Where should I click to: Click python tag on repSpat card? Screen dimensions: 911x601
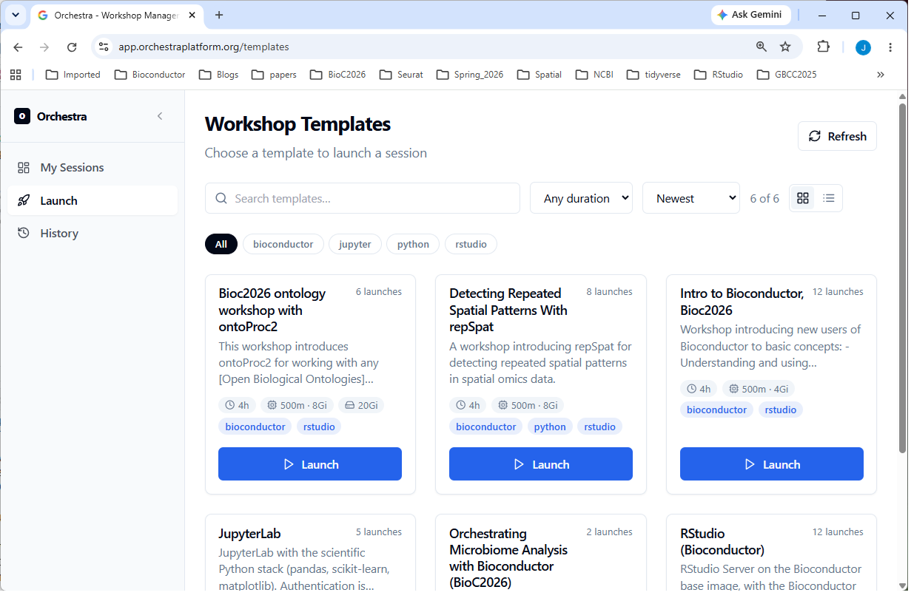coord(550,427)
